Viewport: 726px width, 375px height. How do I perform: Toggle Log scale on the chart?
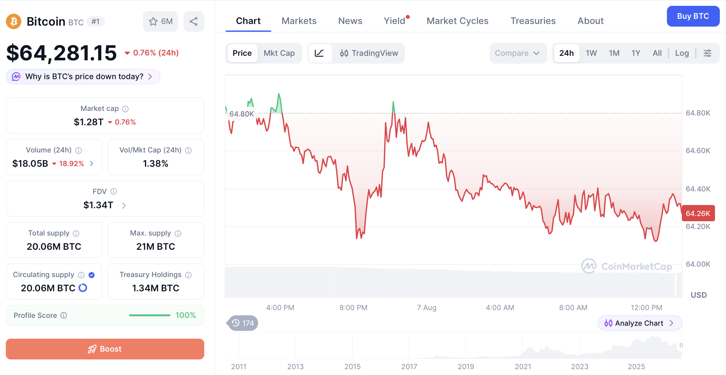tap(682, 53)
